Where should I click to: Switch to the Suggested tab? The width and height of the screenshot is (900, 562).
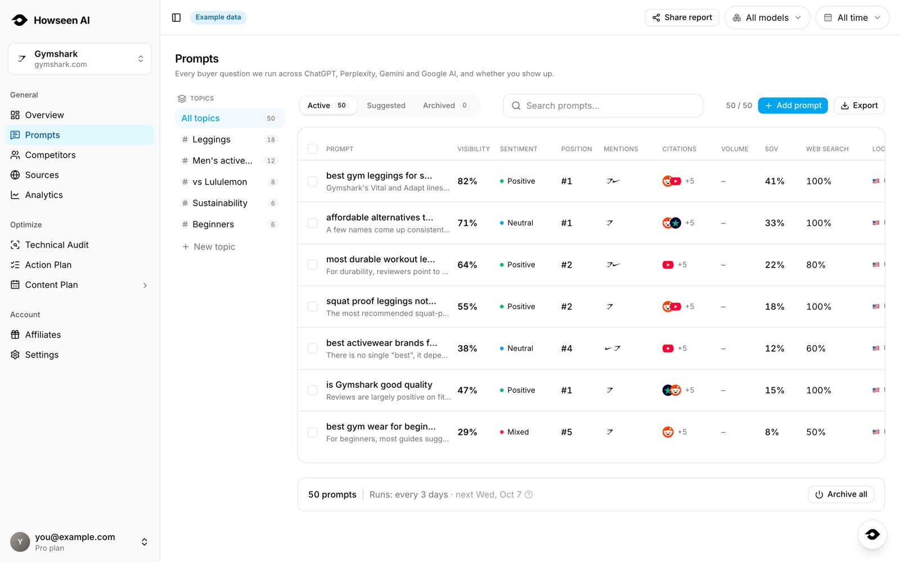point(386,106)
